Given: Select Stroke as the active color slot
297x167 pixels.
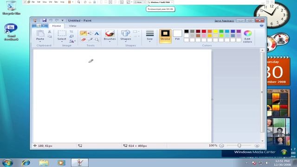Looking at the screenshot, I should [x=165, y=36].
